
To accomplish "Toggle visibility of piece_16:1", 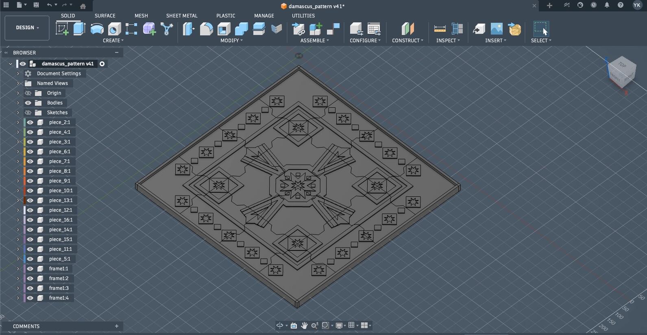I will coord(30,220).
